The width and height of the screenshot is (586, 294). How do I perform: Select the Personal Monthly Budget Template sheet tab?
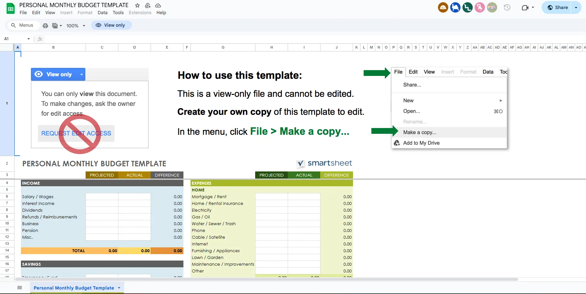pos(74,288)
